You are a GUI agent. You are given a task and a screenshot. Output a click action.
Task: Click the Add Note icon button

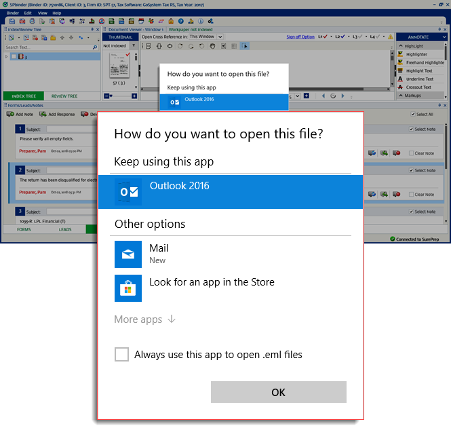pos(20,114)
